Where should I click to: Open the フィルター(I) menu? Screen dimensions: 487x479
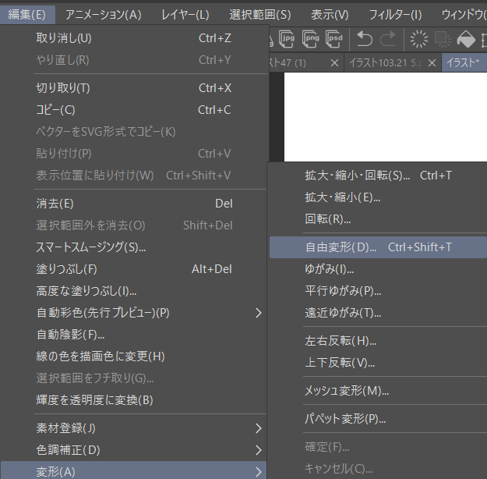[x=395, y=14]
